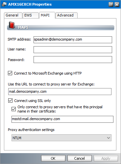Image resolution: width=121 pixels, height=164 pixels.
Task: Click the red MAPI book icon
Action: click(x=12, y=25)
